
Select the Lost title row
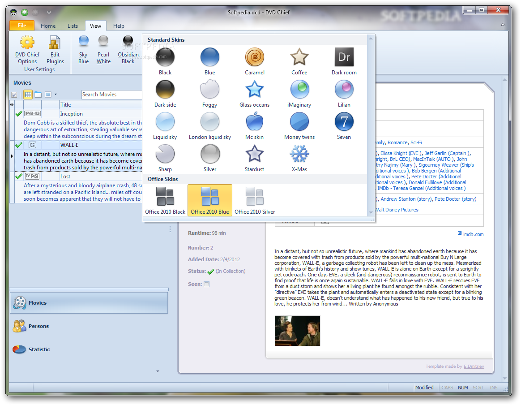(x=78, y=177)
